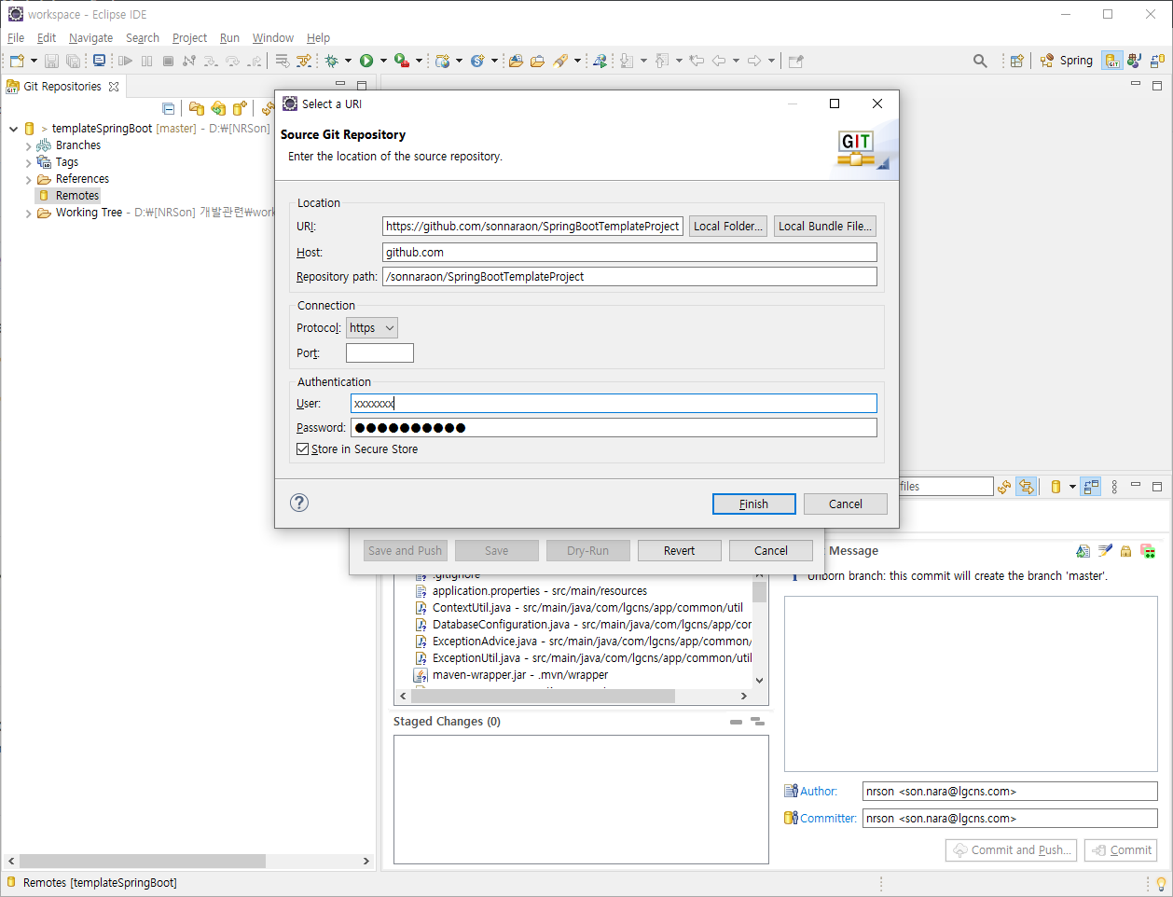
Task: Click the Forward navigation arrow icon
Action: pos(754,61)
